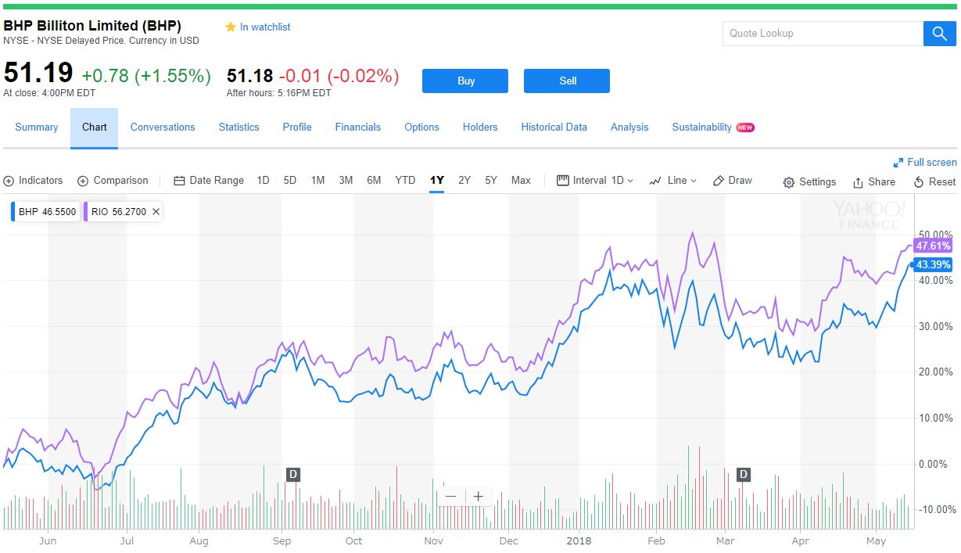Click the Buy button
The width and height of the screenshot is (961, 553).
(465, 81)
